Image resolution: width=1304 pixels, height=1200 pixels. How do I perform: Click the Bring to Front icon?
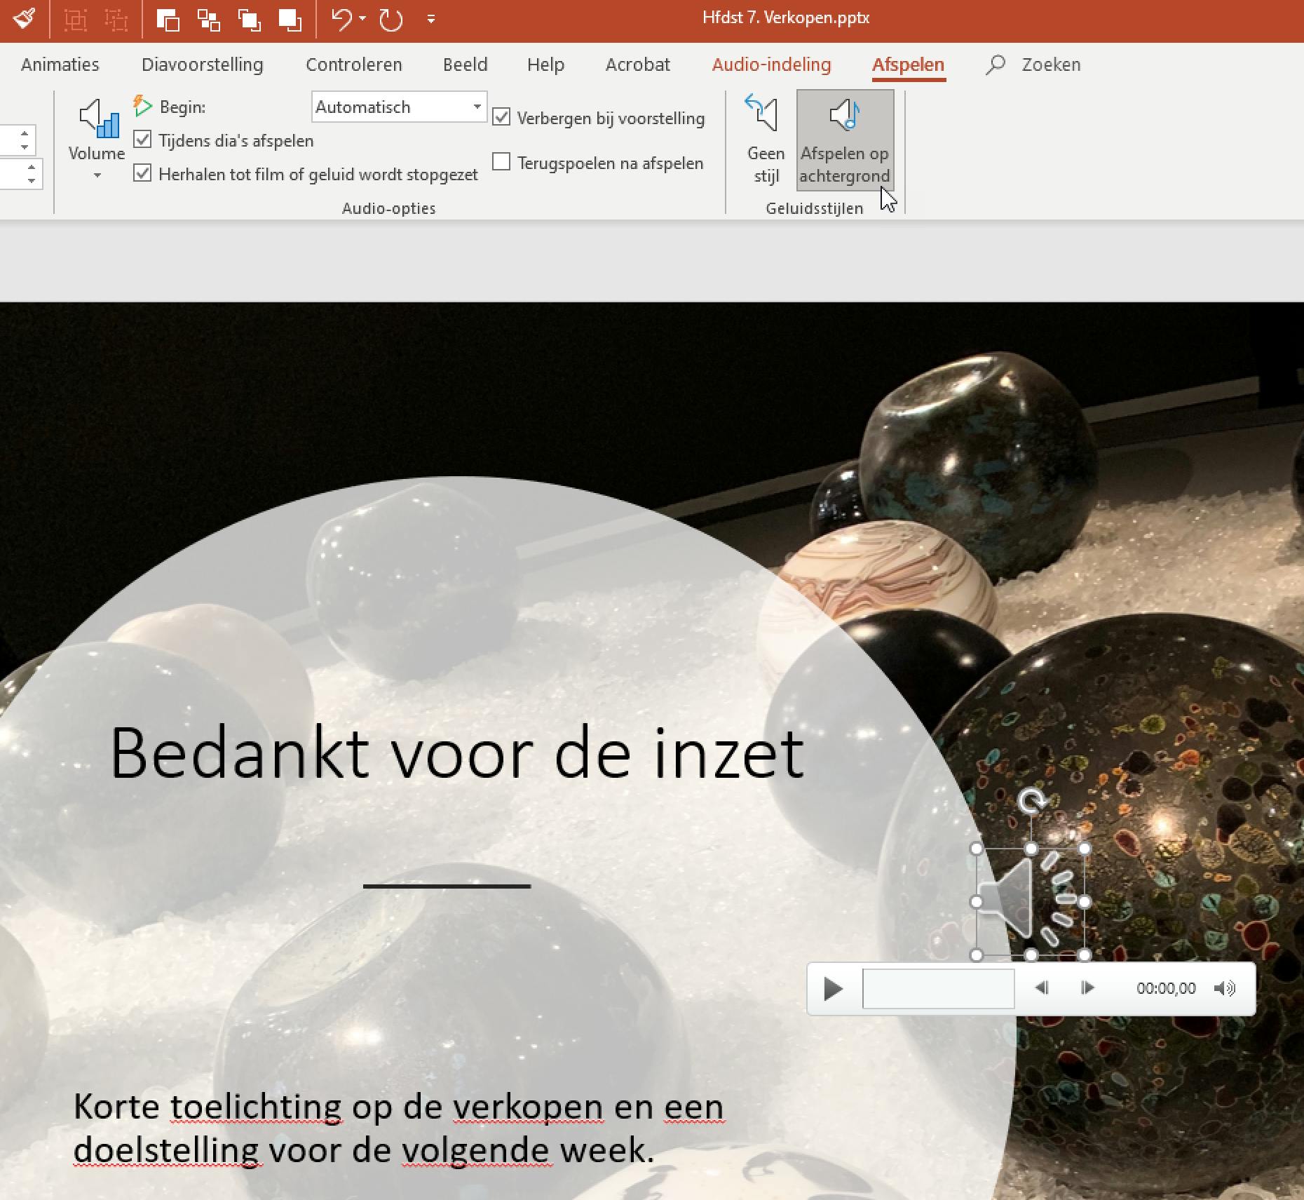(x=290, y=20)
